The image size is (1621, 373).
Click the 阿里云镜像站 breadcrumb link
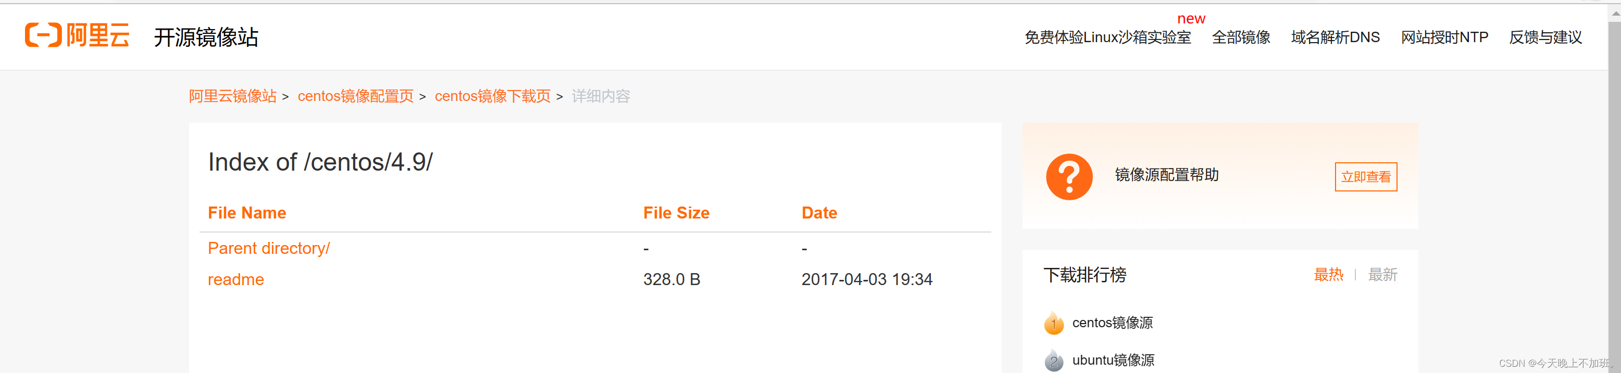tap(232, 96)
